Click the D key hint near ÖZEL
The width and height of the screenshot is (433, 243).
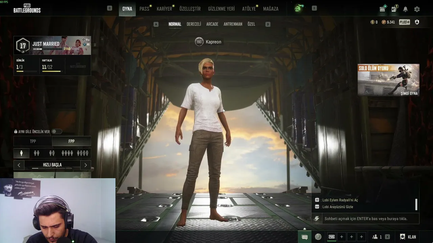point(268,24)
